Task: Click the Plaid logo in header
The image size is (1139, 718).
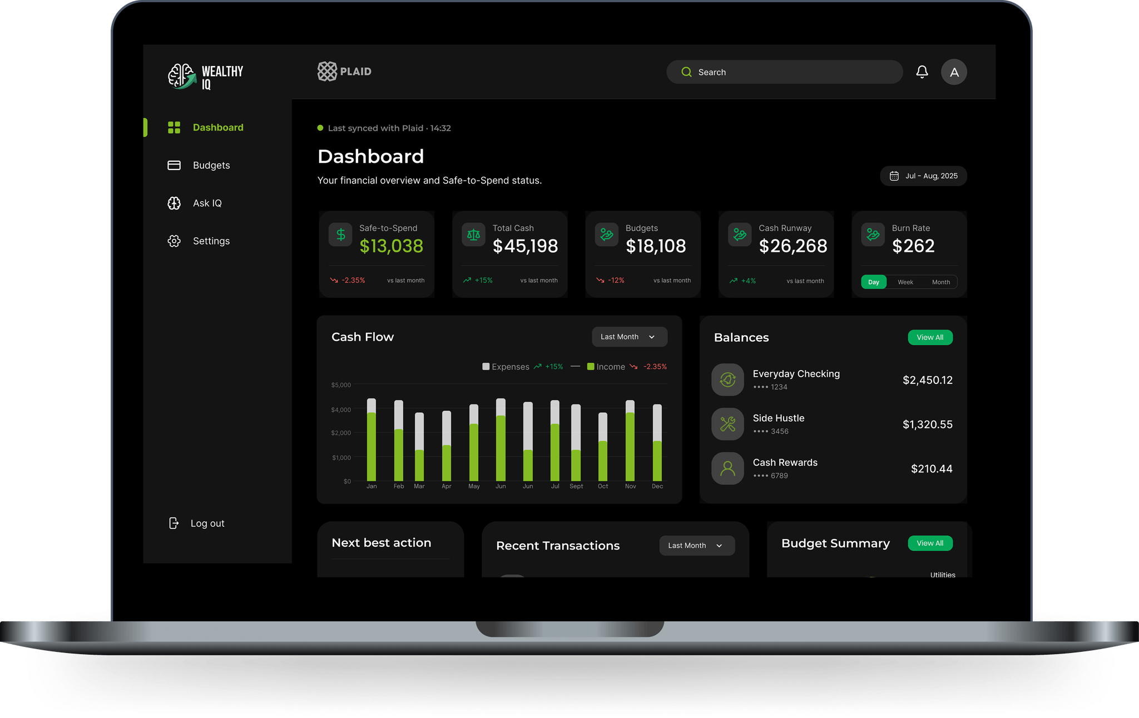Action: 344,71
